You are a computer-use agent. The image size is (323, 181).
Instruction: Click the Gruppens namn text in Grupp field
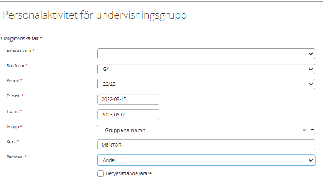pos(125,130)
